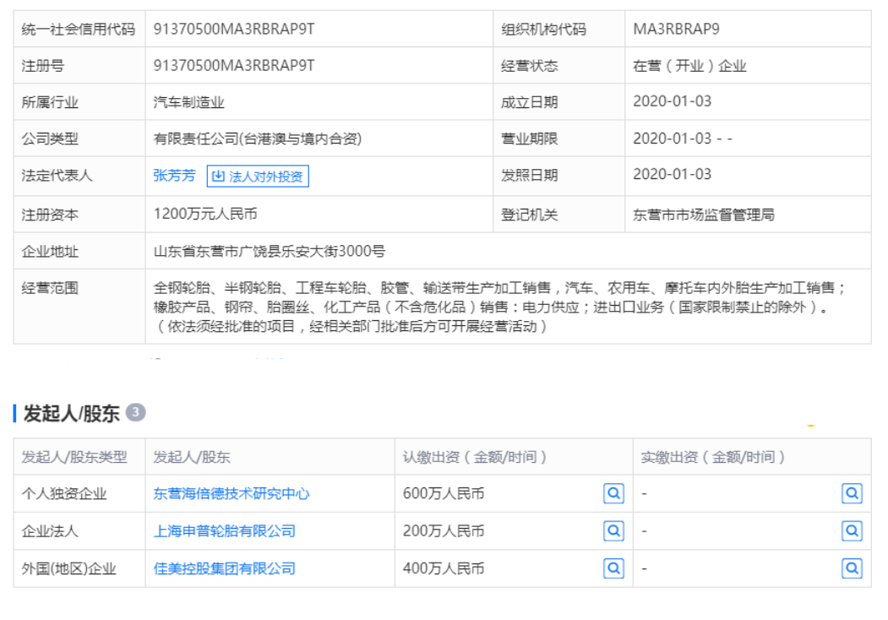Click magnifier icon beside 200万人民币
The image size is (888, 620).
click(613, 531)
